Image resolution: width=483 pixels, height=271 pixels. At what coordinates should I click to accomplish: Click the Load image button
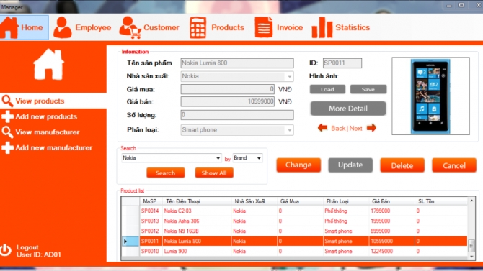pyautogui.click(x=327, y=89)
